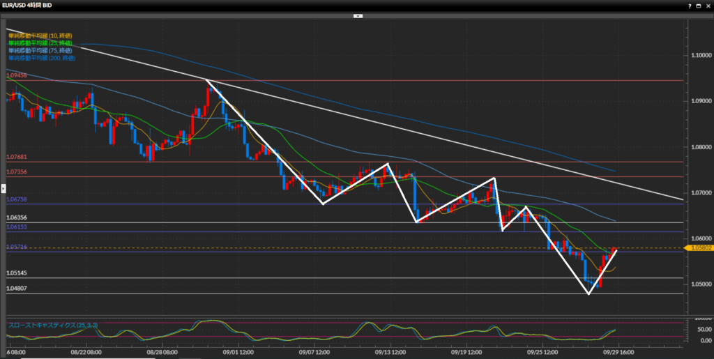
Task: Click the current price tag 1.05802
Action: [x=699, y=247]
